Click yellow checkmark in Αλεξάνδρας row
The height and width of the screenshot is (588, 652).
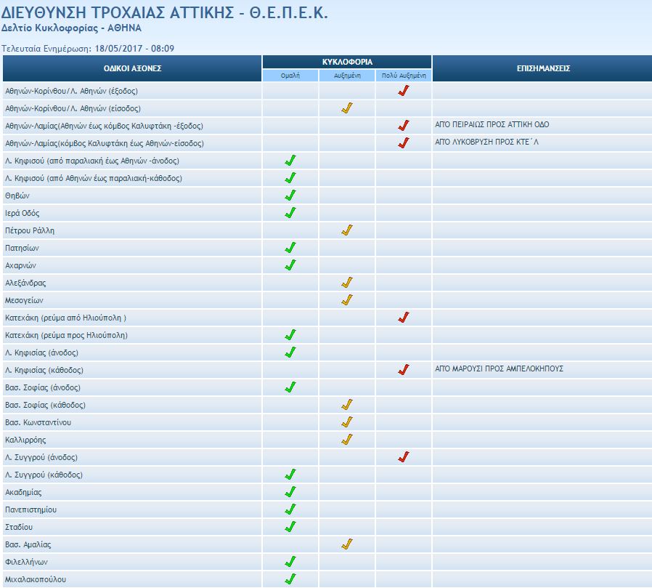[347, 283]
